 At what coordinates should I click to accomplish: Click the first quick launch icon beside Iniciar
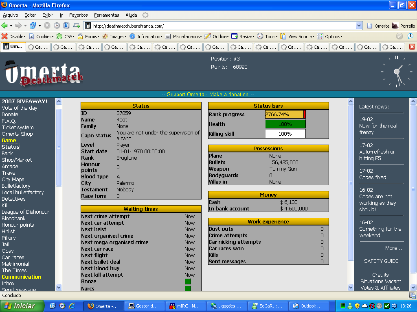[53, 306]
